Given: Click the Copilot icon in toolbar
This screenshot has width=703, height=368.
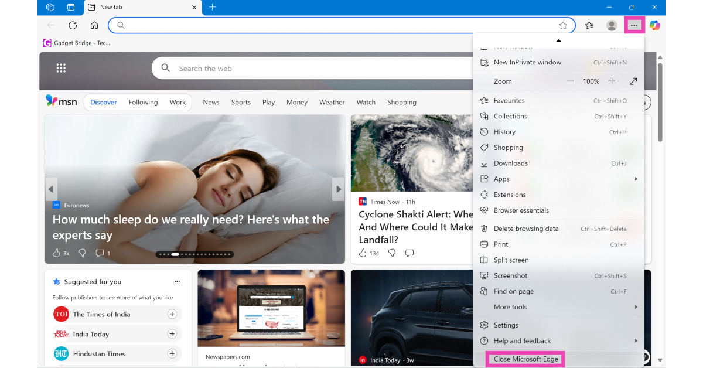Looking at the screenshot, I should click(654, 25).
